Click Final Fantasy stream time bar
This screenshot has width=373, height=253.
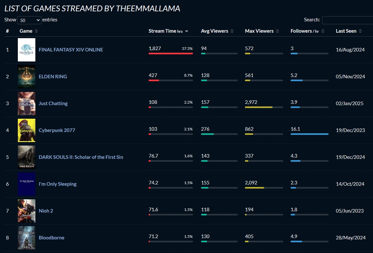(171, 54)
